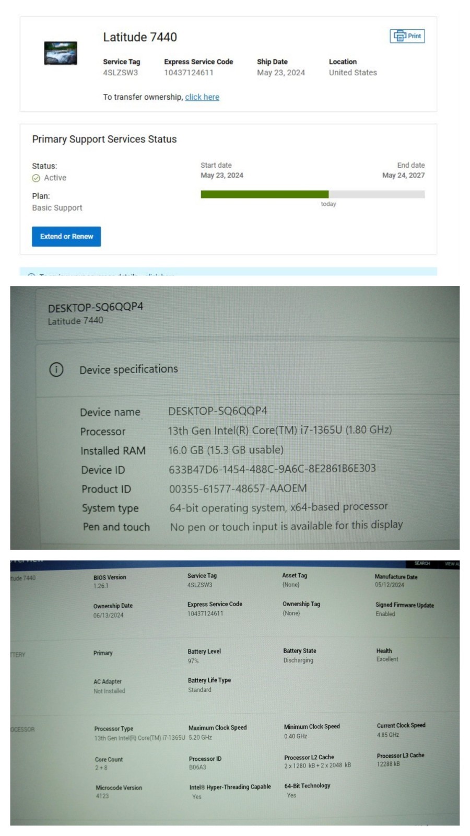Image resolution: width=470 pixels, height=836 pixels.
Task: Select Maximum Clock Speed 5.20 GHz
Action: 200,738
